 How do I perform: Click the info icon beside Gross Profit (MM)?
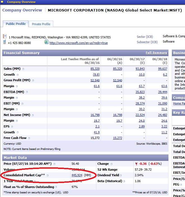click(33, 80)
